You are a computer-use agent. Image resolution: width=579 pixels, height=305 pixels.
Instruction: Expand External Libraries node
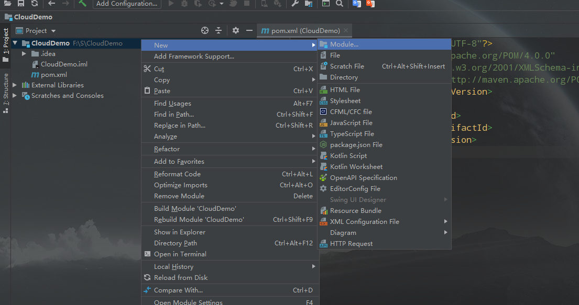click(x=15, y=85)
